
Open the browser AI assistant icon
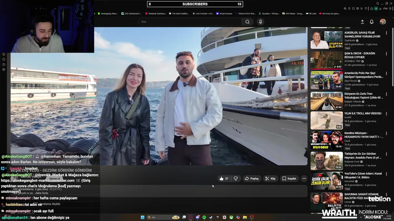[385, 9]
